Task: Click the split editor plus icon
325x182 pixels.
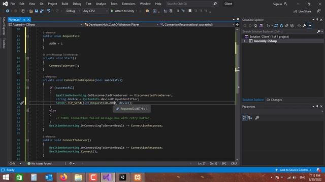Action: point(237,25)
